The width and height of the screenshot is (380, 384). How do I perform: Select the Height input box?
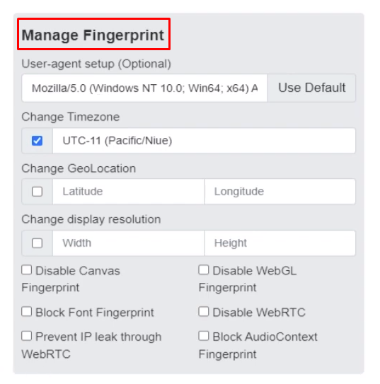coord(280,243)
